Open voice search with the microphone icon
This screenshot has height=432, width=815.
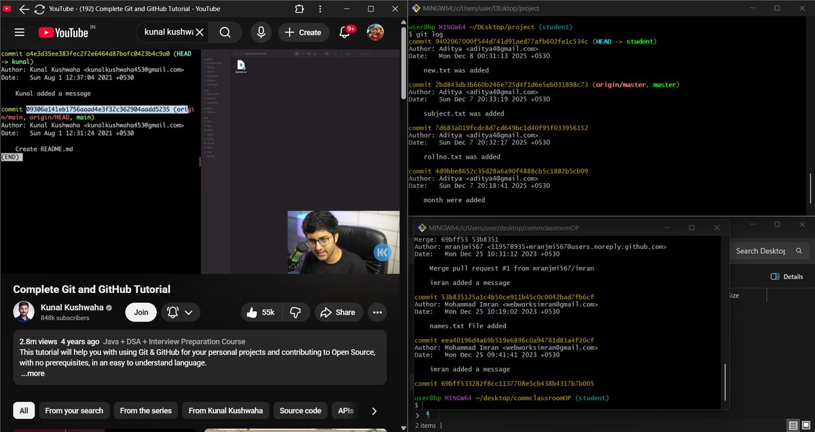(261, 32)
